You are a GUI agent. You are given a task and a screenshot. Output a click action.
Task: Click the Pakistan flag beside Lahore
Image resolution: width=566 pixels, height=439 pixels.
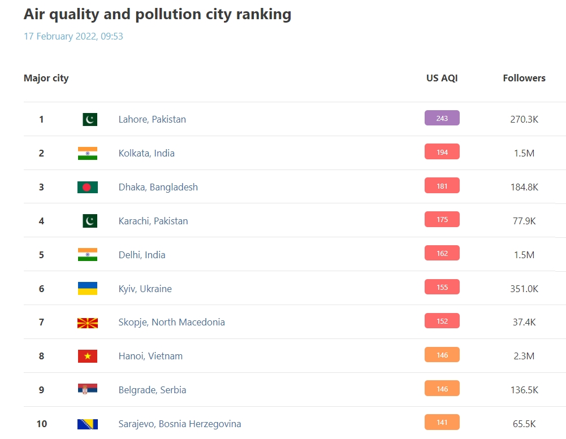90,119
